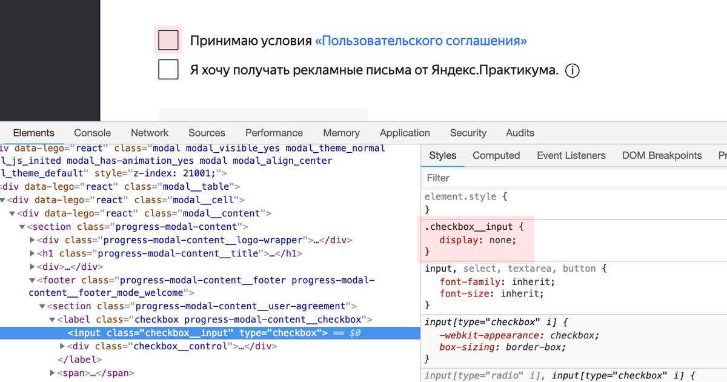727x382 pixels.
Task: Open the Application tab
Action: click(x=405, y=133)
